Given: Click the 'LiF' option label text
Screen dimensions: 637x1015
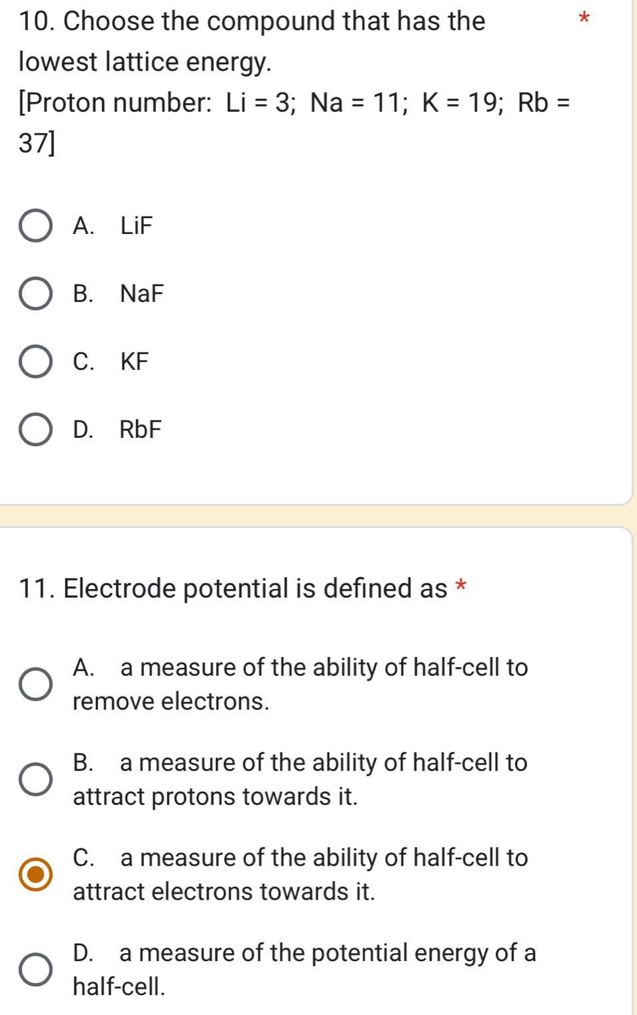Looking at the screenshot, I should pyautogui.click(x=137, y=226).
